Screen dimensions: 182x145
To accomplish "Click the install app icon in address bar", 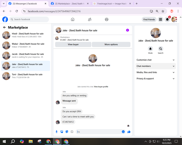I will click(x=151, y=11).
